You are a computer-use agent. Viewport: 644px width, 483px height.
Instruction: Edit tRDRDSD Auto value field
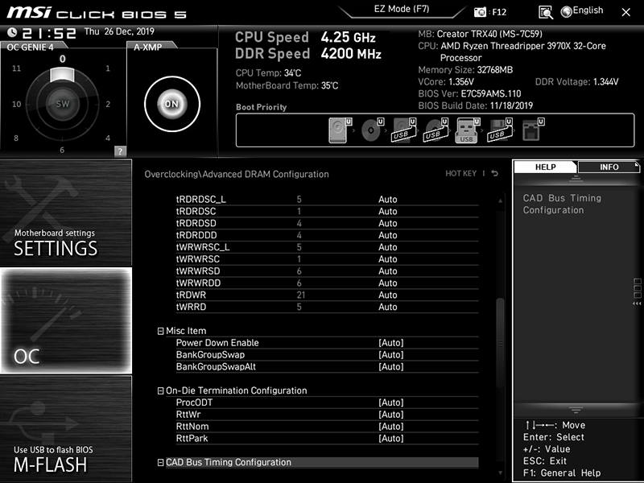click(x=388, y=224)
